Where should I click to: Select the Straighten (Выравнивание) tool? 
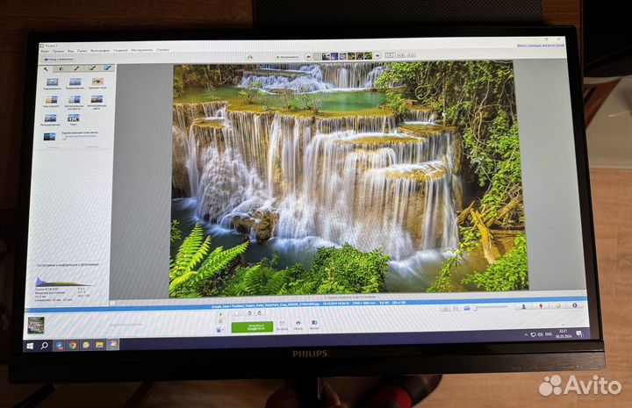[x=74, y=82]
